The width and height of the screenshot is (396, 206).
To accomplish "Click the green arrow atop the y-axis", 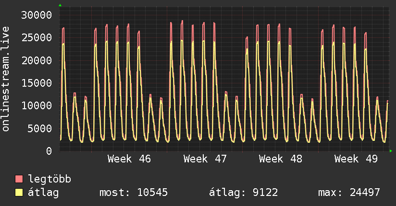I will click(x=60, y=5).
